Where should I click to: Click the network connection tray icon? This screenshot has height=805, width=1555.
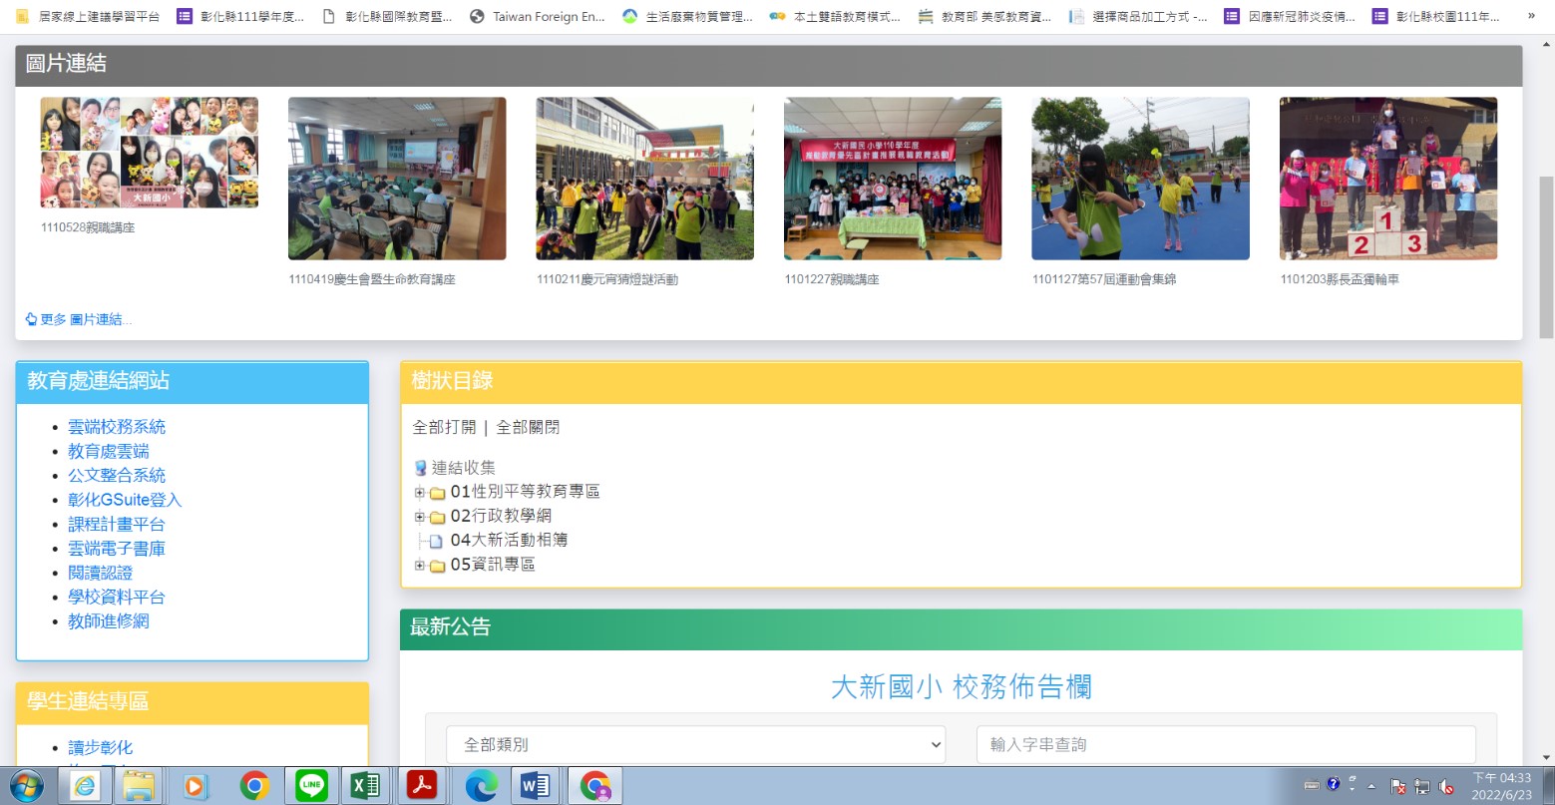[1421, 786]
